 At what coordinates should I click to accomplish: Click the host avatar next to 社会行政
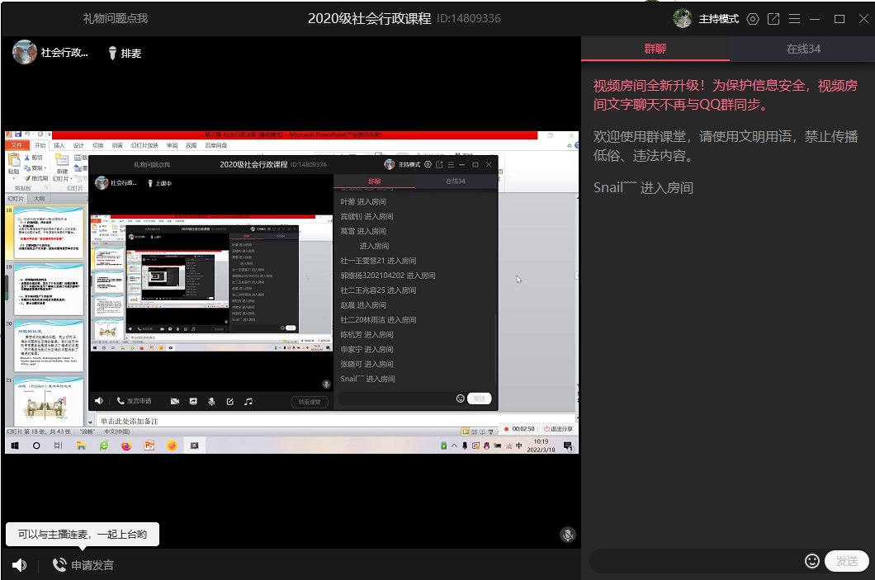24,52
